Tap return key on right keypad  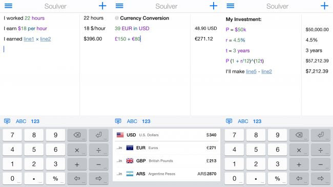point(321,135)
